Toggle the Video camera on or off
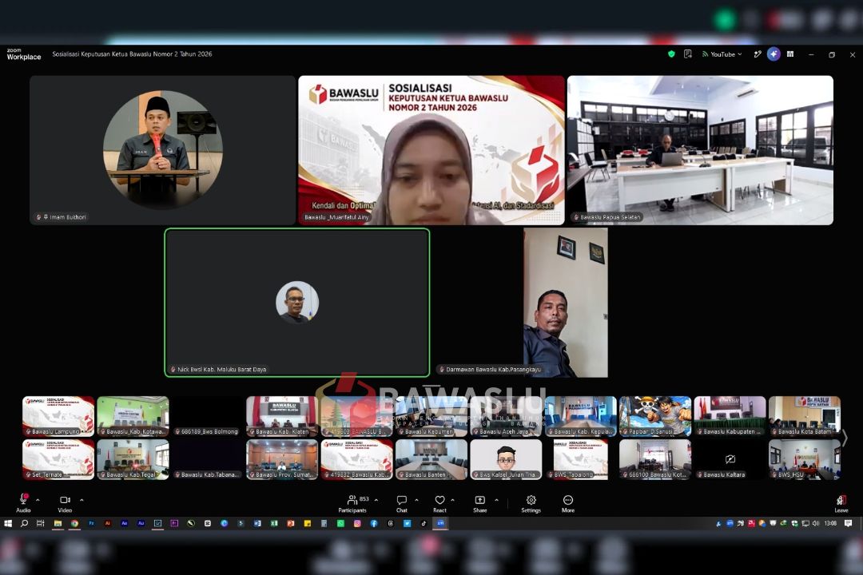Viewport: 863px width, 575px height. tap(65, 503)
